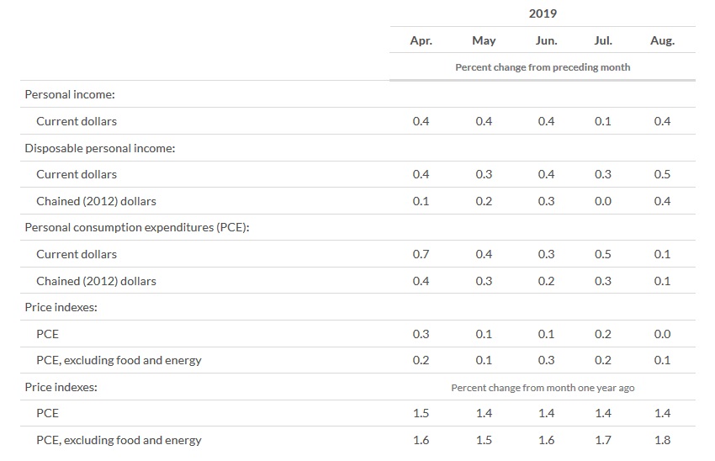The width and height of the screenshot is (715, 461).
Task: Select July personal income value 0.1
Action: 602,121
